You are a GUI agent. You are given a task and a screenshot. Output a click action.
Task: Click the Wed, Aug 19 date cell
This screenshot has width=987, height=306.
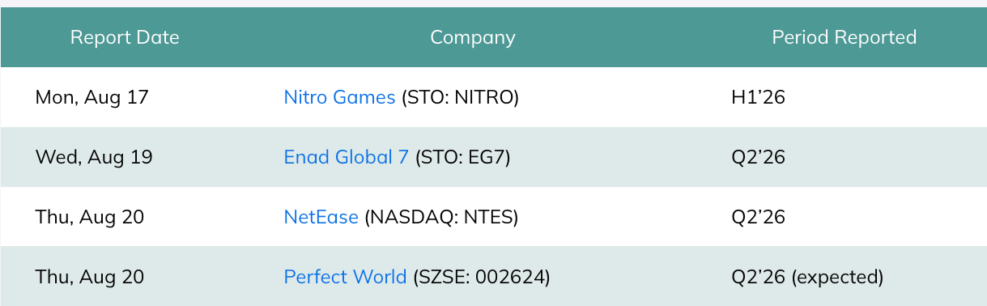pos(94,157)
